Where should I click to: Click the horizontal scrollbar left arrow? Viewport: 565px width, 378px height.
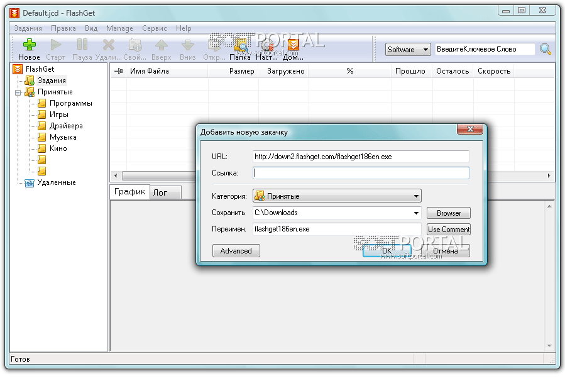click(x=116, y=175)
